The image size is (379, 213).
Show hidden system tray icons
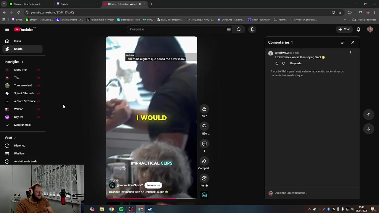click(x=310, y=209)
